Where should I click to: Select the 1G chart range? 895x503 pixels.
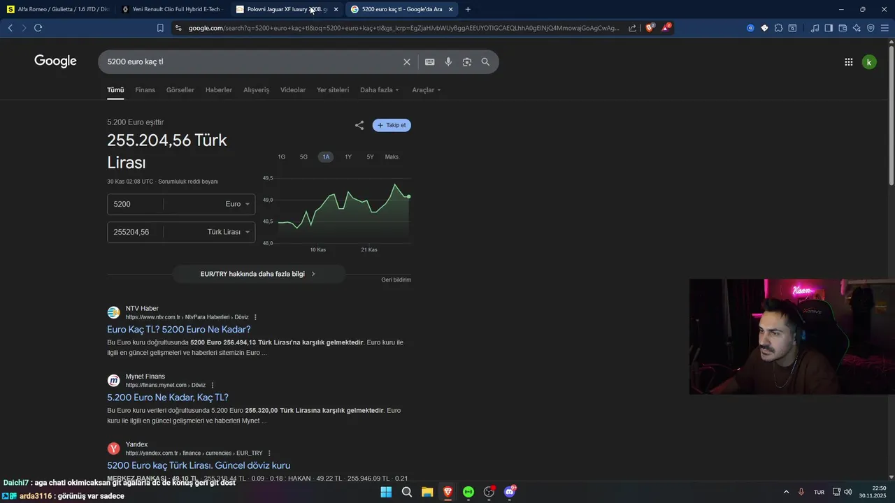[282, 156]
